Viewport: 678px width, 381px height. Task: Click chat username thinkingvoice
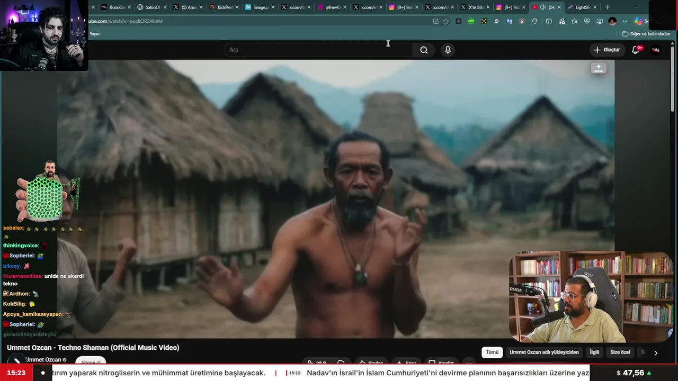coord(21,246)
